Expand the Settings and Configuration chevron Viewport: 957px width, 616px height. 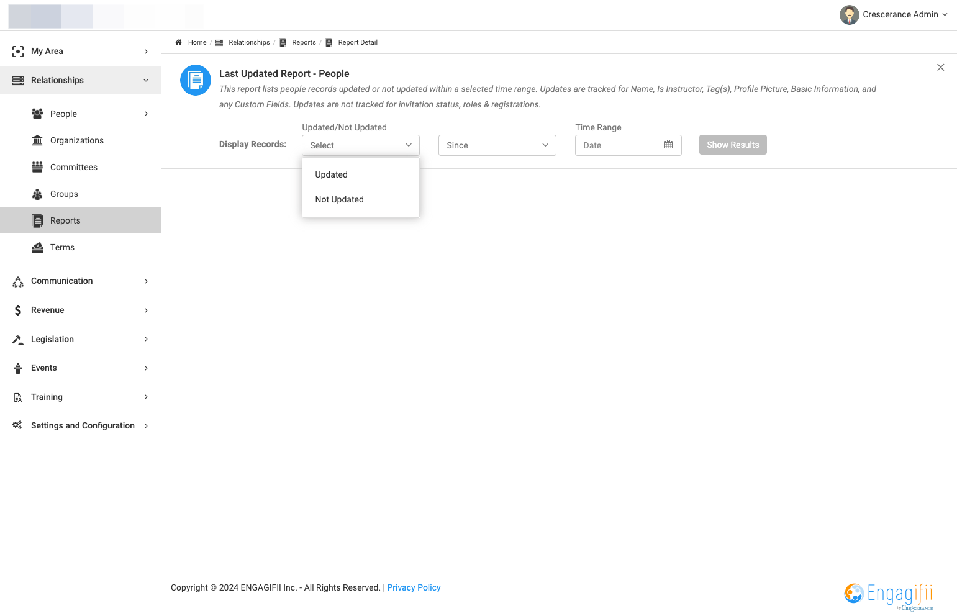pos(146,426)
